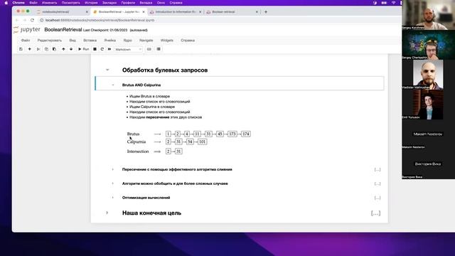Image resolution: width=455 pixels, height=256 pixels.
Task: Open the Navigate menu
Action: (x=146, y=41)
